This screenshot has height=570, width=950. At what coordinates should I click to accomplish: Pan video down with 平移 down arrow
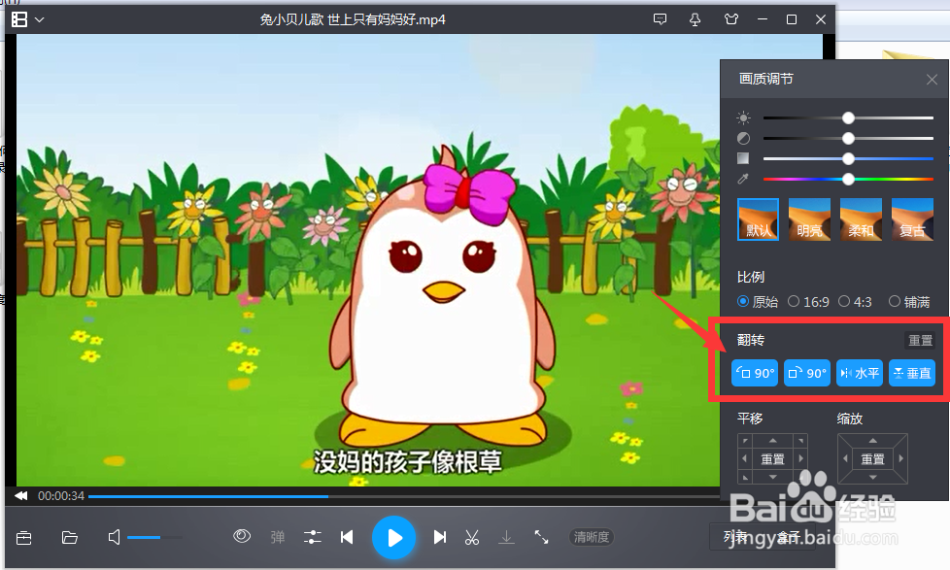point(772,478)
